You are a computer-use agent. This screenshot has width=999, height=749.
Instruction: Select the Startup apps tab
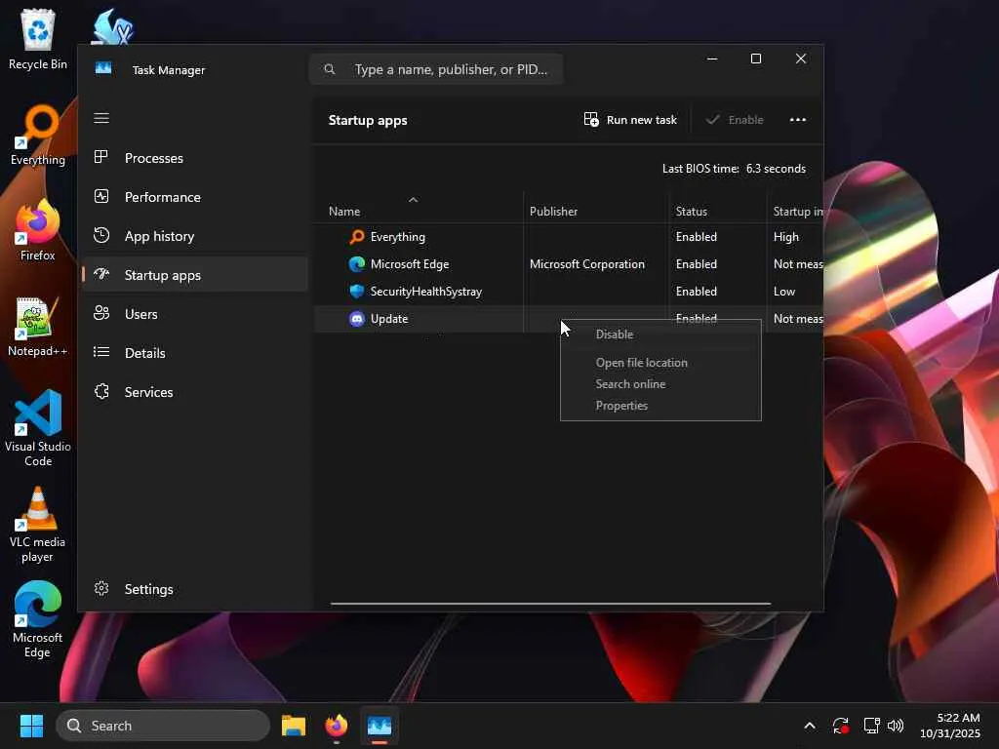point(195,274)
